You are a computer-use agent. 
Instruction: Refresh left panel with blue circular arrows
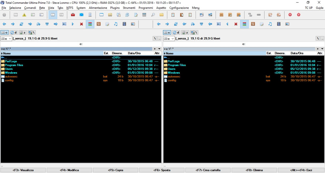[21, 24]
